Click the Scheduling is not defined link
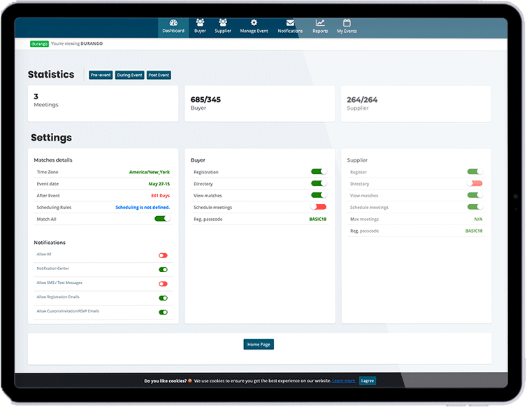Screen dimensions: 527x407 coord(143,207)
